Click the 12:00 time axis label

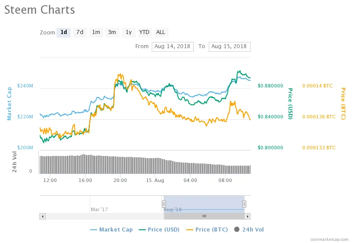(x=50, y=180)
